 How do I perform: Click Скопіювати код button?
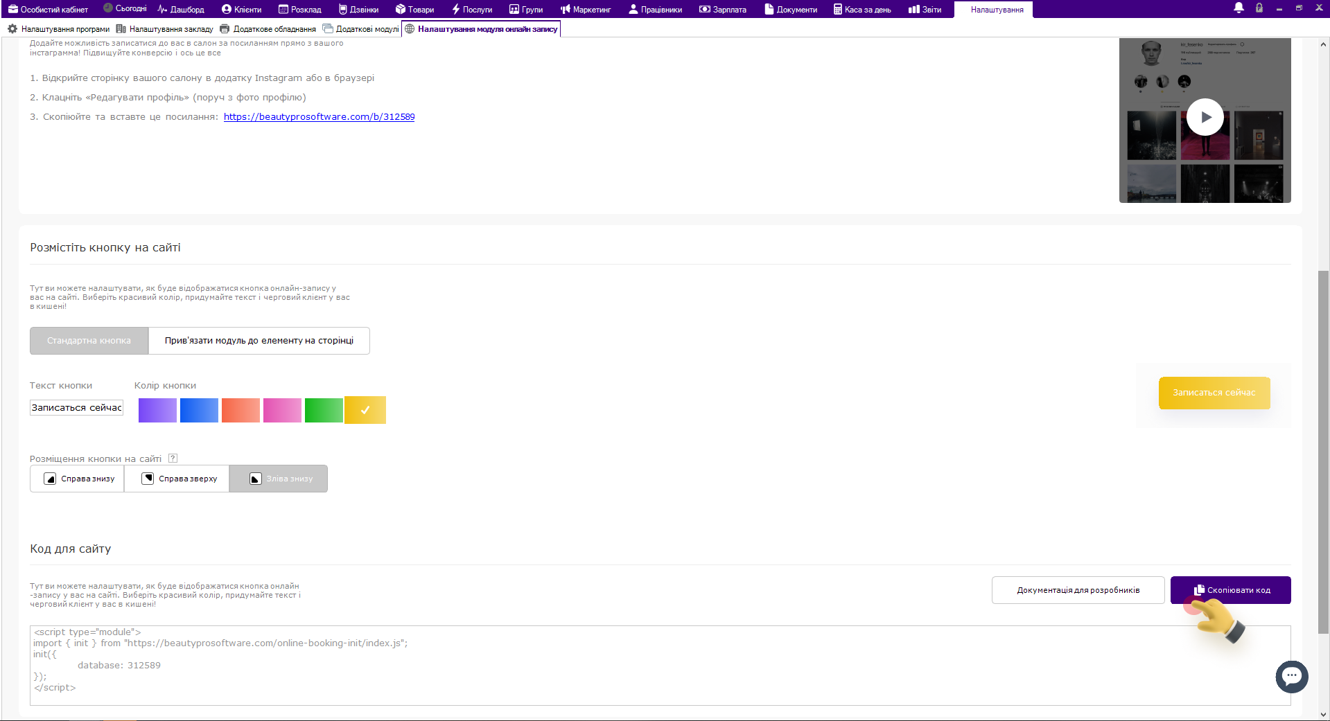coord(1231,590)
